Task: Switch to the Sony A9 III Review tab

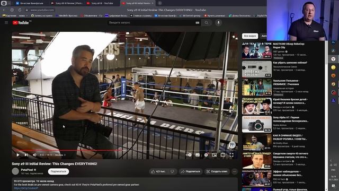Action: click(x=67, y=3)
